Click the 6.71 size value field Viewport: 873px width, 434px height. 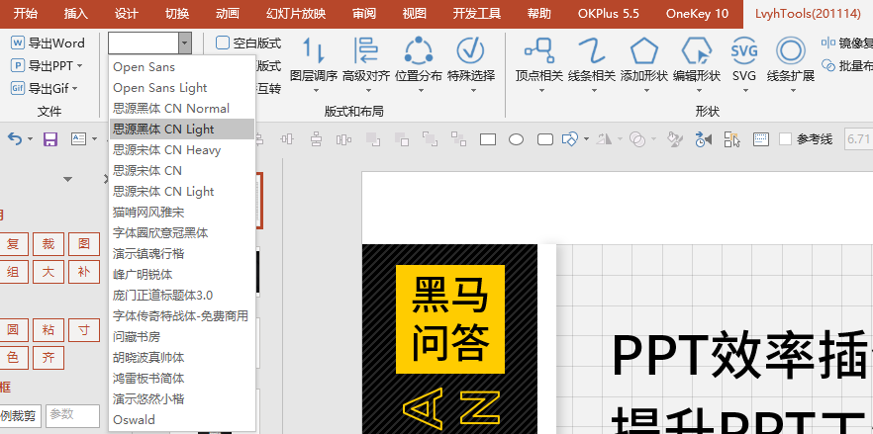tap(858, 139)
